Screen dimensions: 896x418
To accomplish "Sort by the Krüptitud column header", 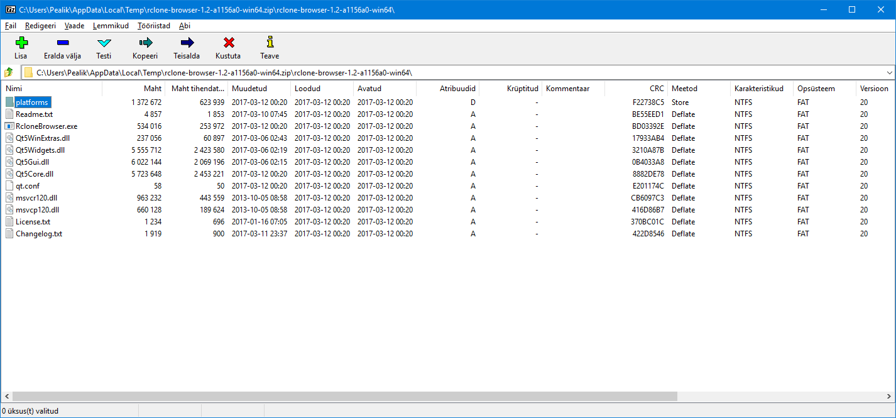I will tap(510, 89).
